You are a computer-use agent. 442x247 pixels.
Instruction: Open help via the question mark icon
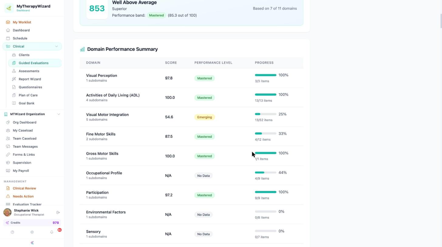12,232
